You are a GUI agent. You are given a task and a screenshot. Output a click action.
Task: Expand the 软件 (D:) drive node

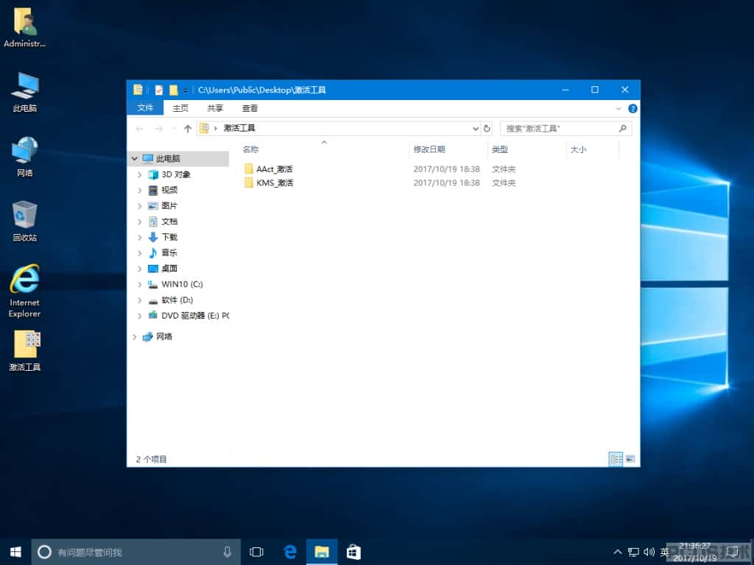click(x=139, y=300)
